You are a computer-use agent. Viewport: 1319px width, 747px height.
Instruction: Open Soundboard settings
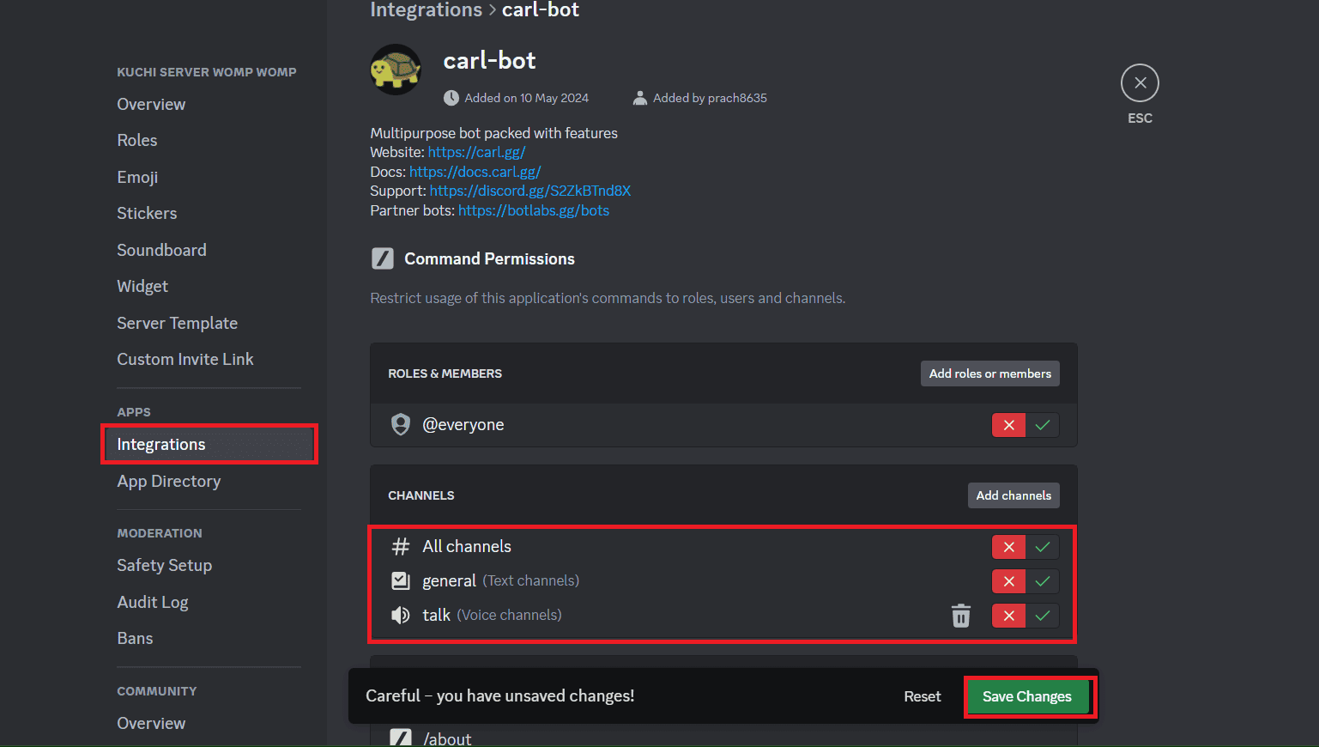pyautogui.click(x=161, y=250)
